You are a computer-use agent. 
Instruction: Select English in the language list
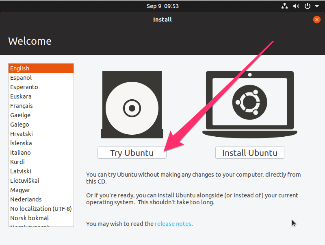(x=41, y=68)
